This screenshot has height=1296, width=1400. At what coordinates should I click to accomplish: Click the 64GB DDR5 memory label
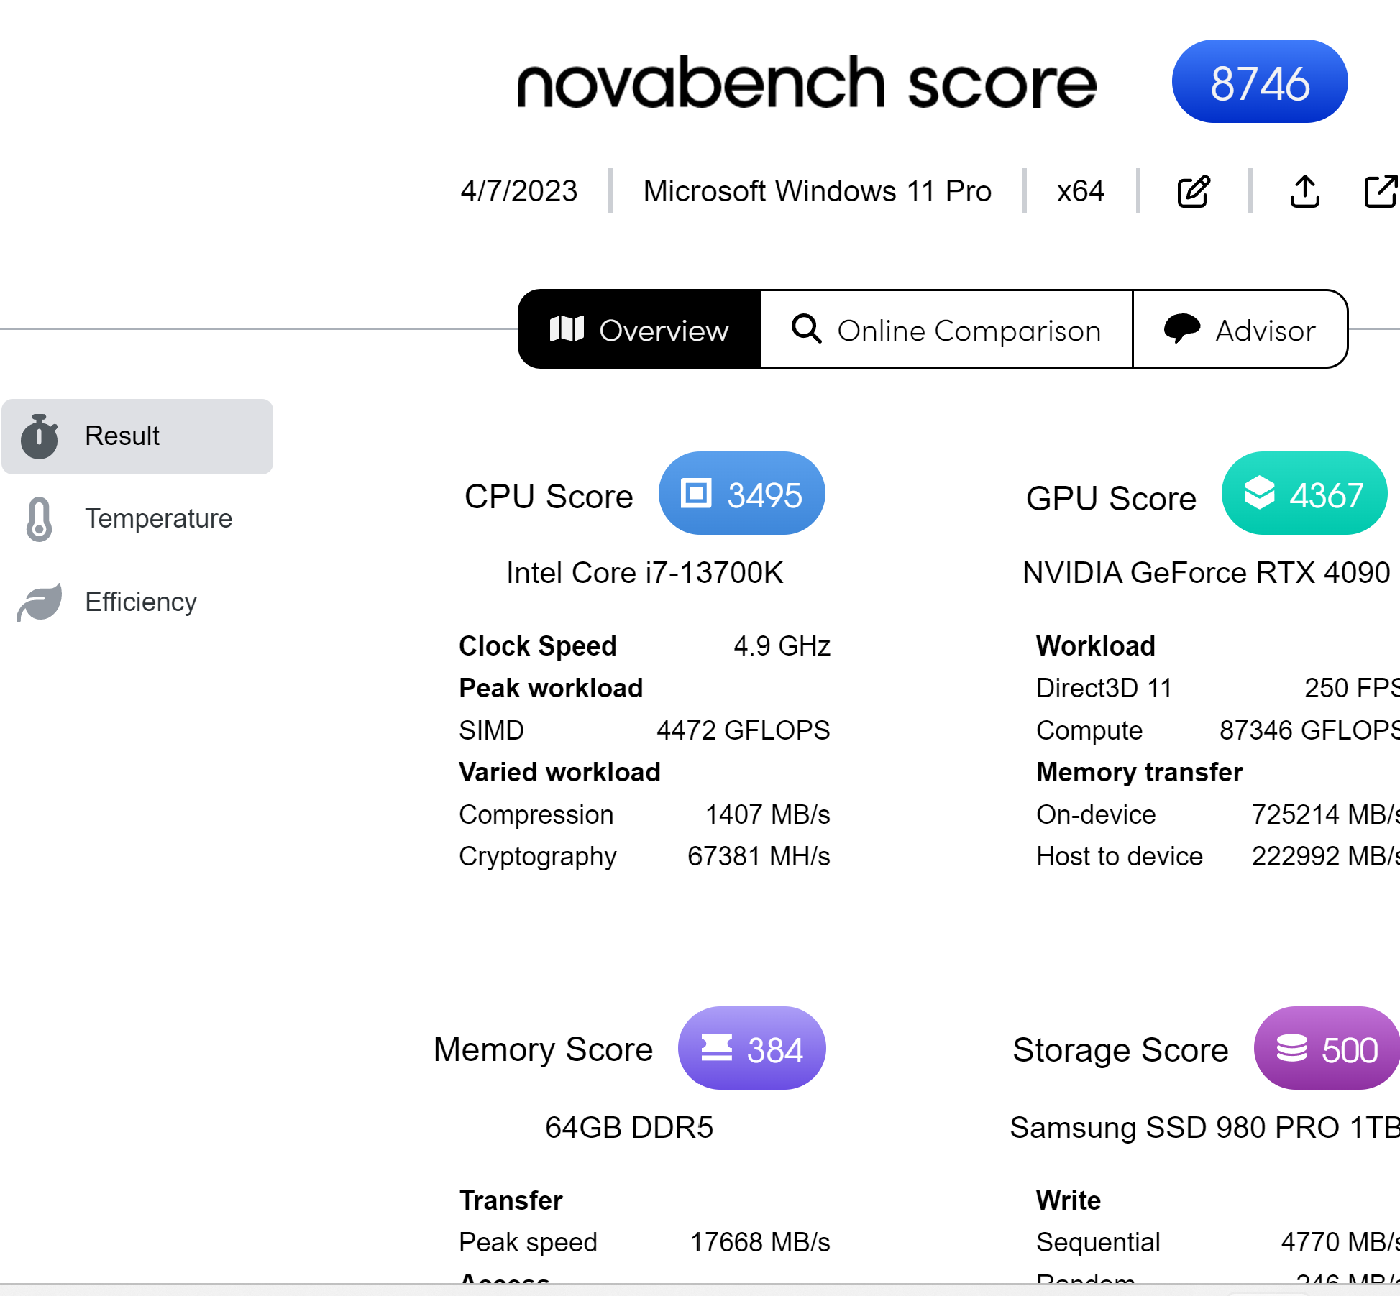(628, 1128)
